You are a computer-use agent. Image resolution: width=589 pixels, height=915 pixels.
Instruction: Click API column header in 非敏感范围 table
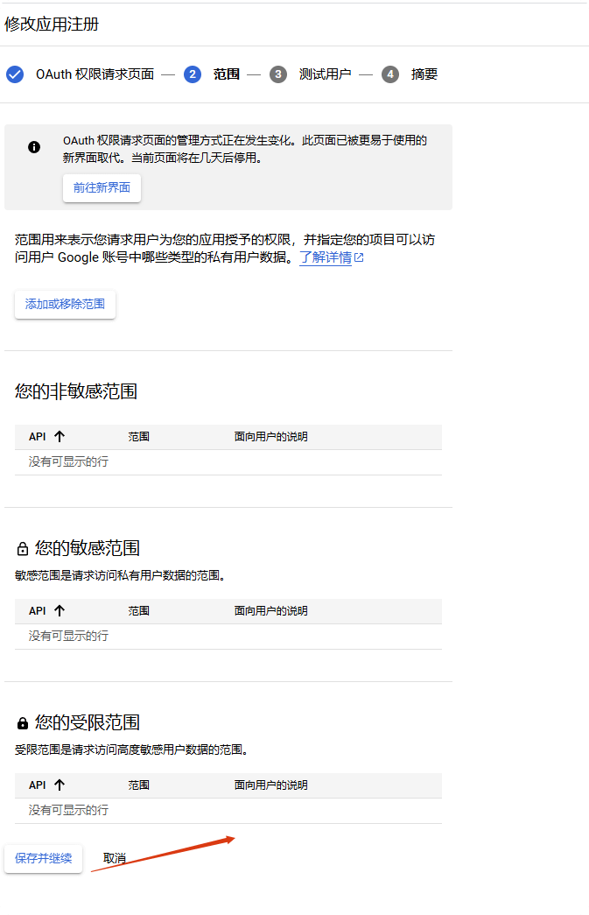coord(38,437)
